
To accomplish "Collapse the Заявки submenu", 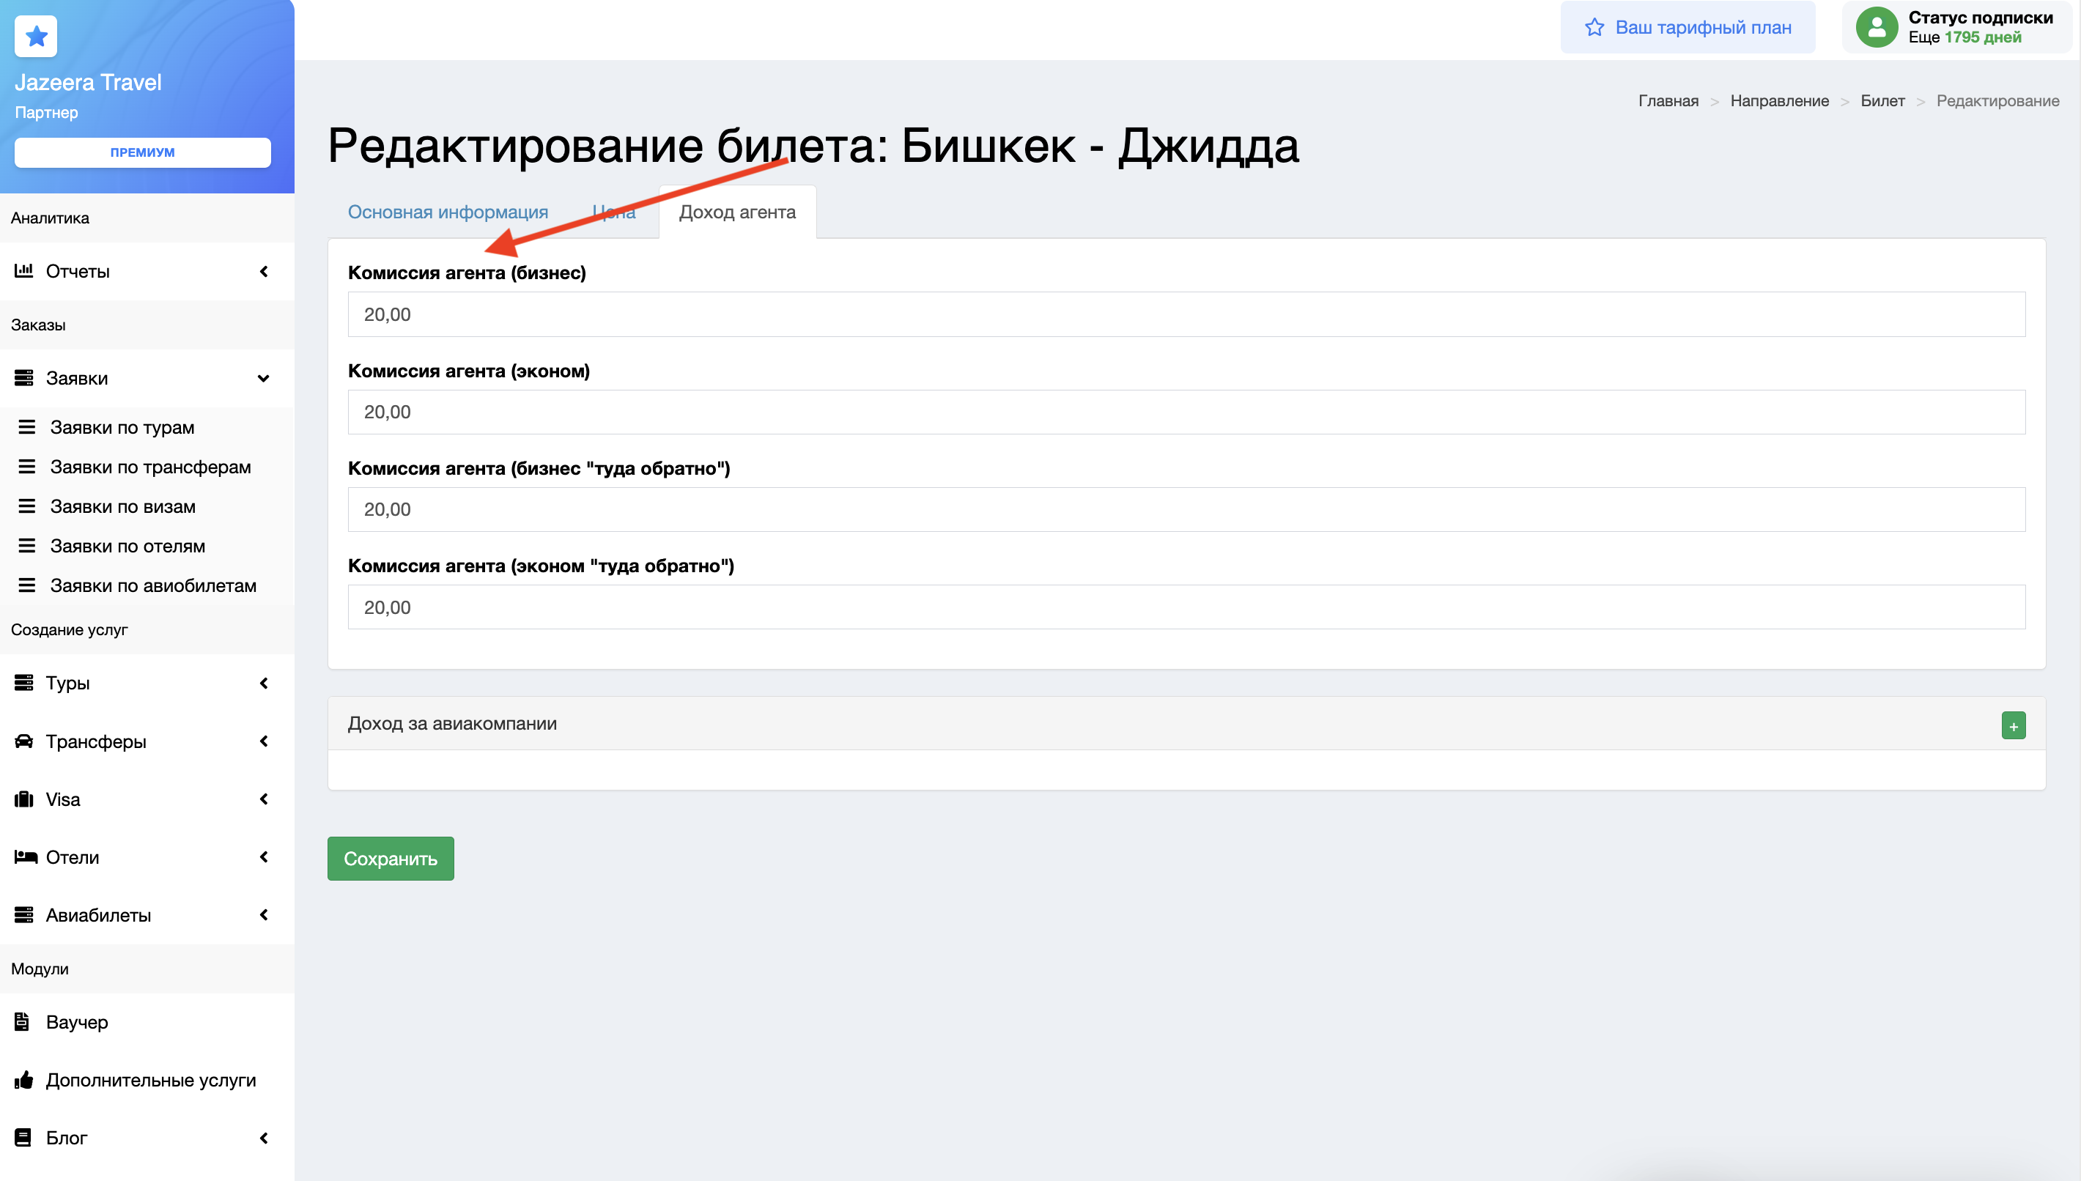I will [264, 378].
